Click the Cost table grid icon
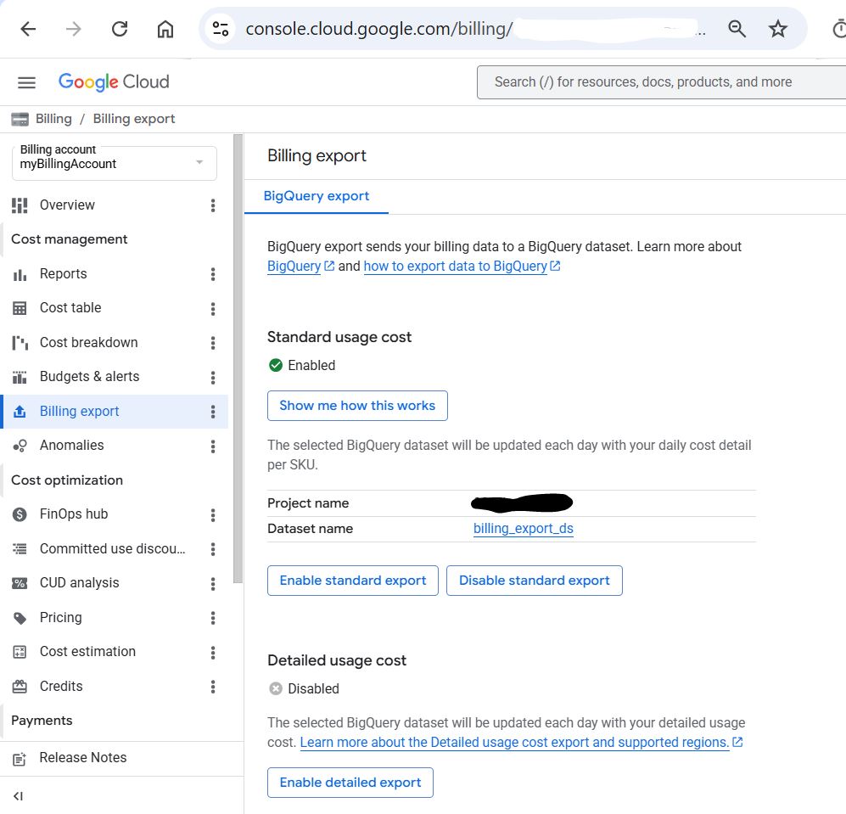The height and width of the screenshot is (814, 846). (20, 308)
